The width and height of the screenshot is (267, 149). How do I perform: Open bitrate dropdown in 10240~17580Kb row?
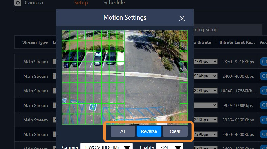click(206, 90)
